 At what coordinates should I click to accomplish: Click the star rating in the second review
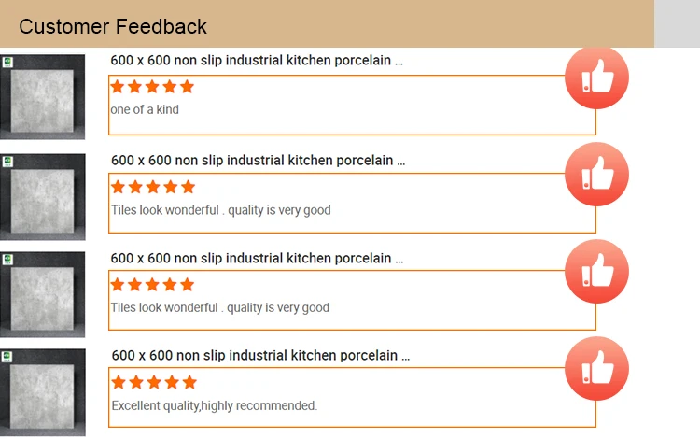pyautogui.click(x=153, y=187)
